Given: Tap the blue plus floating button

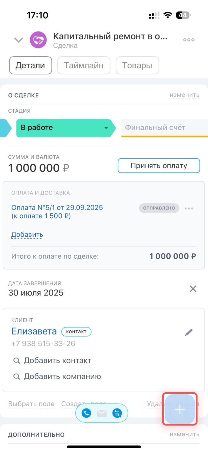Looking at the screenshot, I should [180, 409].
